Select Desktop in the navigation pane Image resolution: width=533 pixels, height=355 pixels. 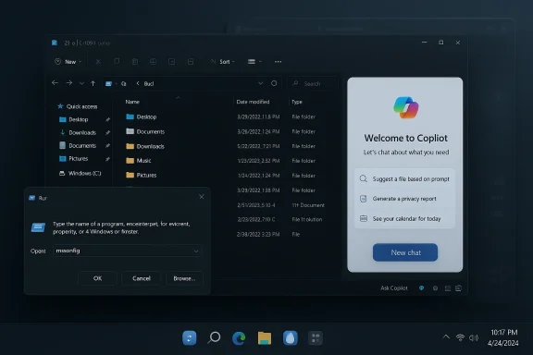pyautogui.click(x=74, y=119)
